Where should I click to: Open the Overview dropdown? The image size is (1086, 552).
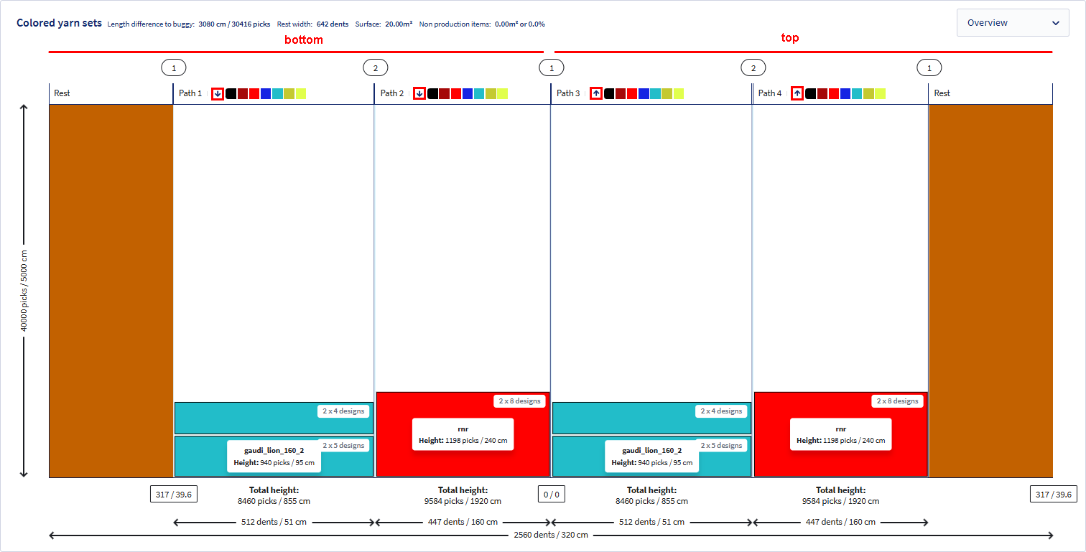(1013, 23)
